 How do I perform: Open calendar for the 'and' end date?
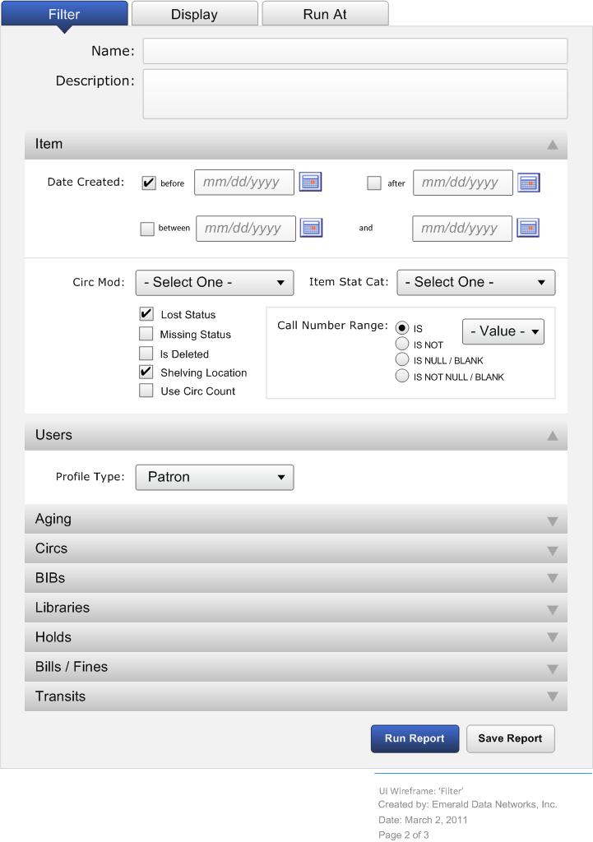(528, 228)
